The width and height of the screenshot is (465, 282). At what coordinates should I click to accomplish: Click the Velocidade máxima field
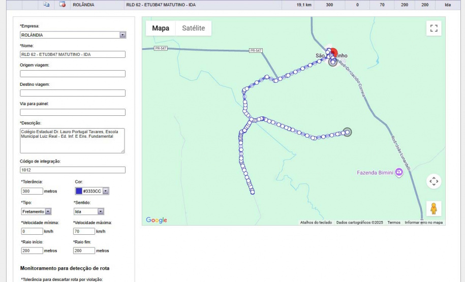84,231
